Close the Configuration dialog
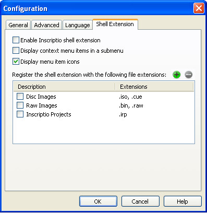207x213 pixels. coord(199,8)
